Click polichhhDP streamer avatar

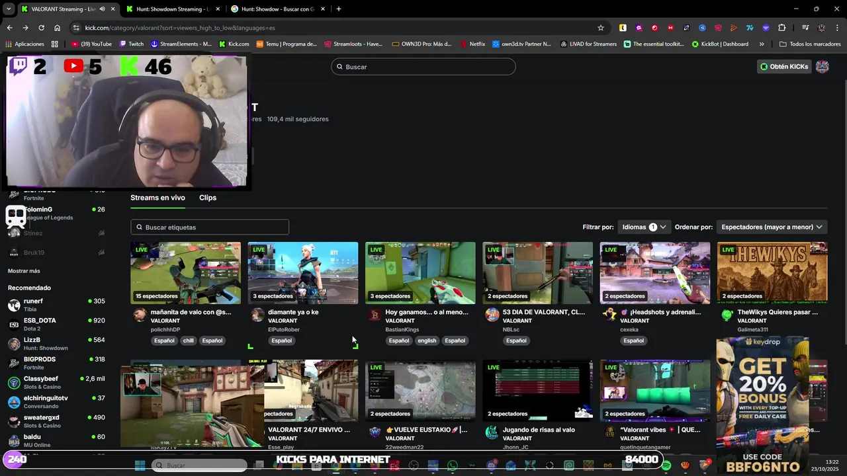coord(140,315)
